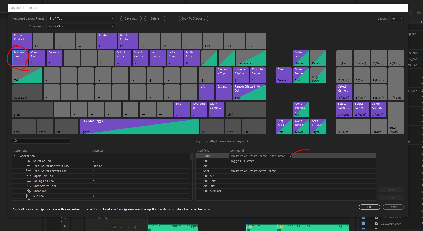Viewport: 423px width, 231px height.
Task: Click the Shortcut column header
Action: point(98,151)
